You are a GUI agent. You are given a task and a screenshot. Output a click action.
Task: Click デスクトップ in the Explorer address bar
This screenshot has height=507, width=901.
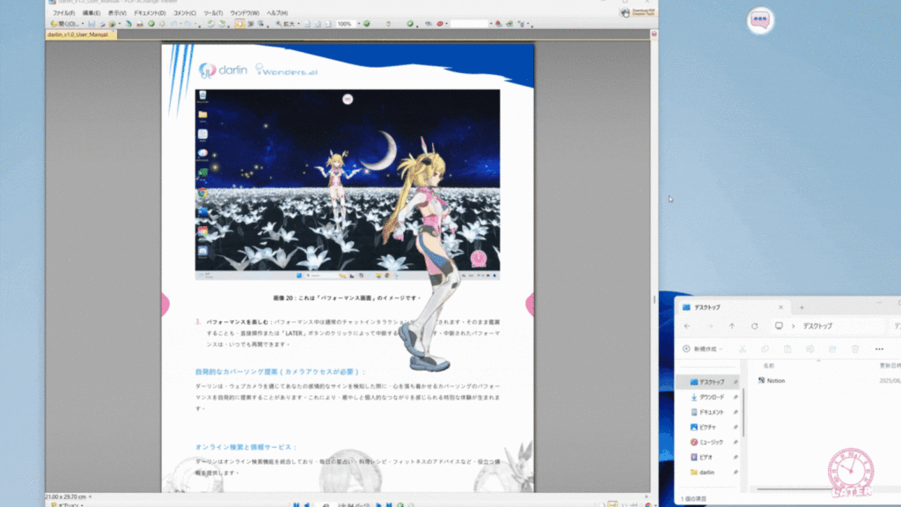click(817, 326)
